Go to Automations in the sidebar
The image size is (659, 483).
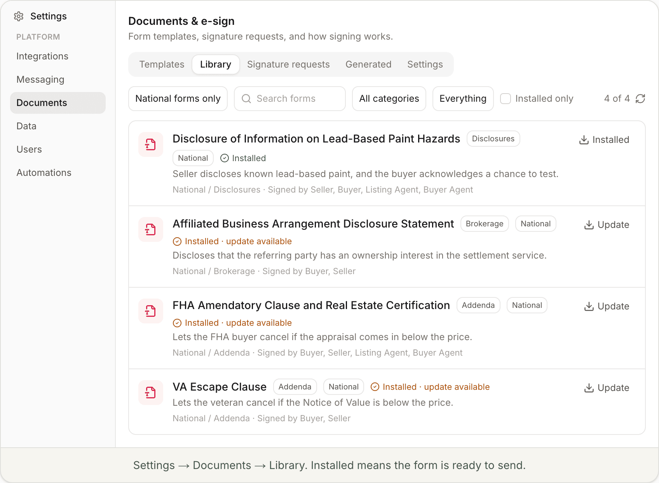[x=58, y=173]
